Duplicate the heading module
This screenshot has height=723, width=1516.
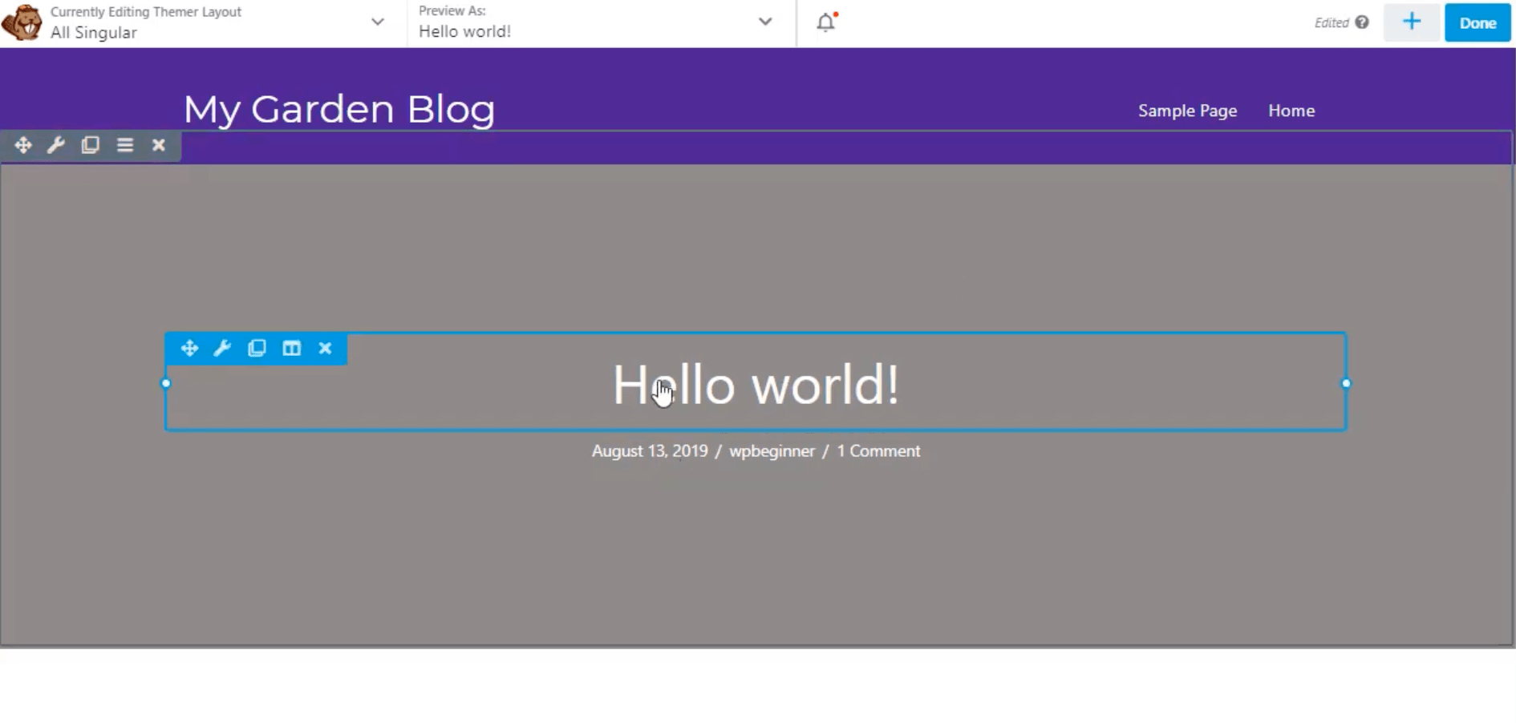[257, 348]
